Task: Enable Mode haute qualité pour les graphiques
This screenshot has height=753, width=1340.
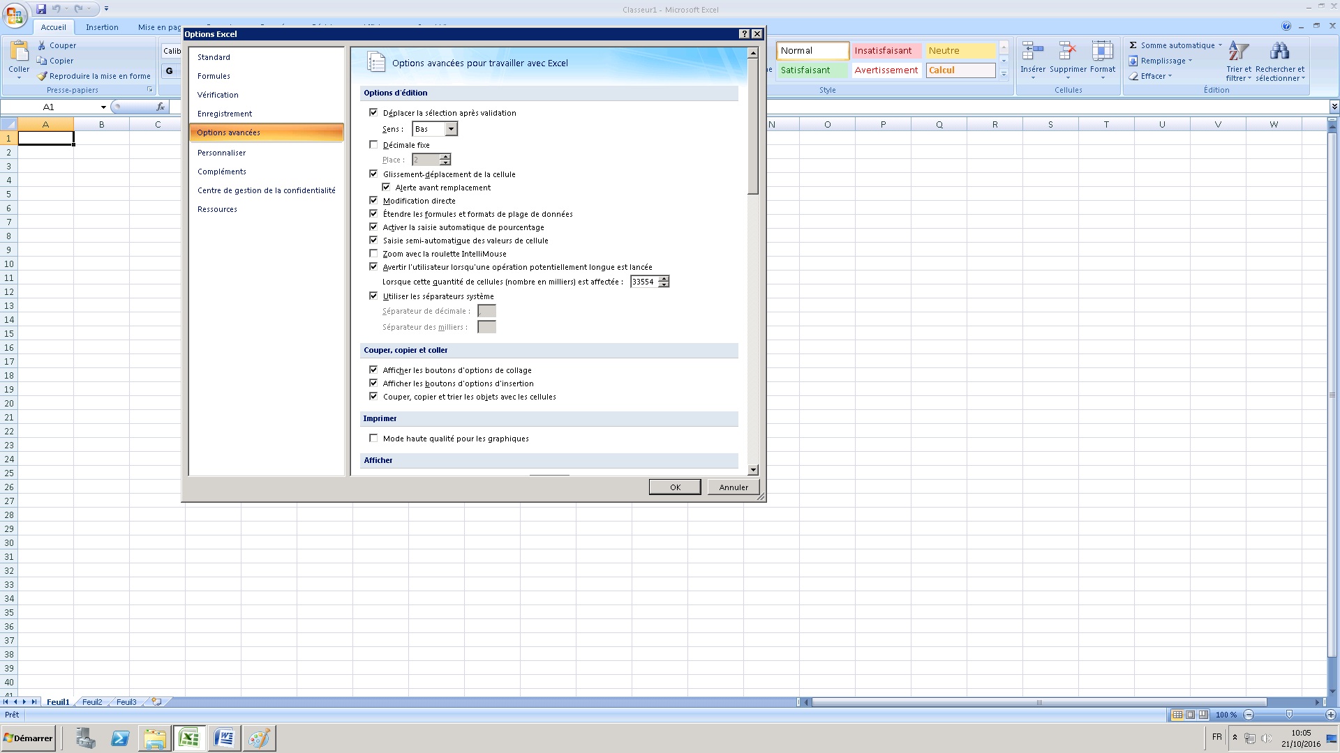Action: click(373, 438)
